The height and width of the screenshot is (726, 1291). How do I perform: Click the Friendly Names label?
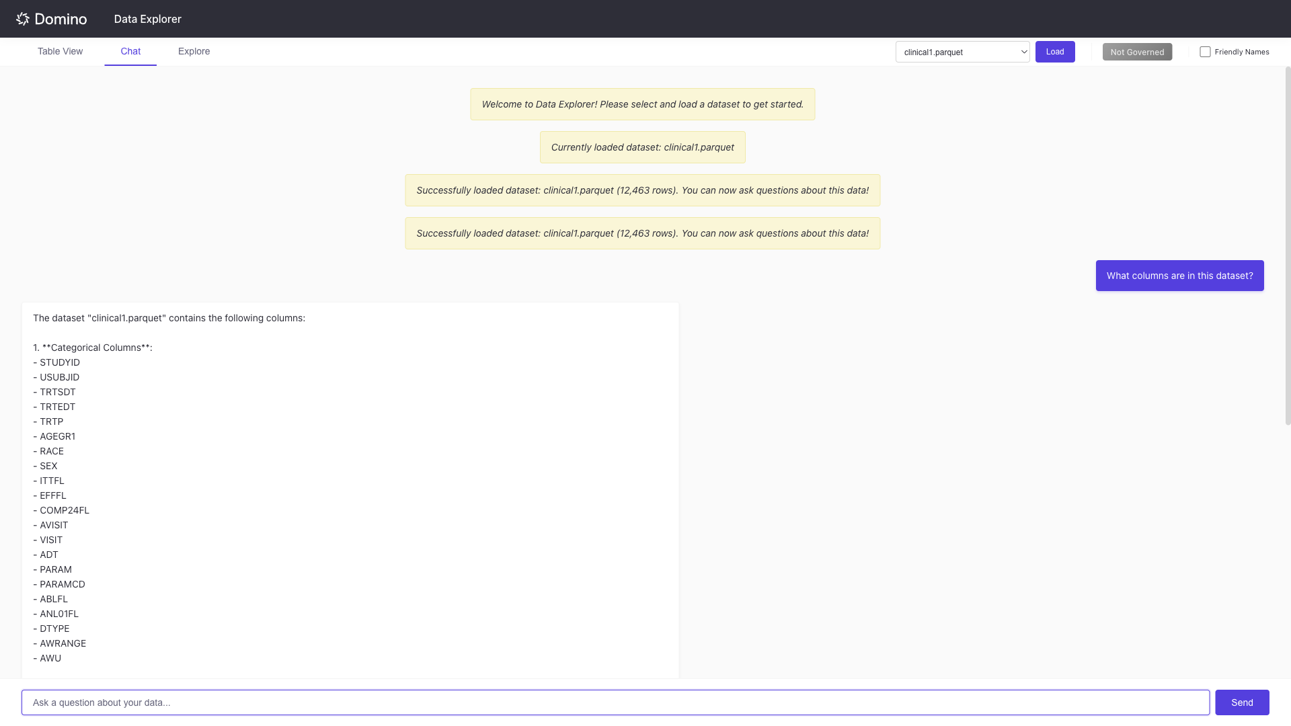tap(1241, 52)
